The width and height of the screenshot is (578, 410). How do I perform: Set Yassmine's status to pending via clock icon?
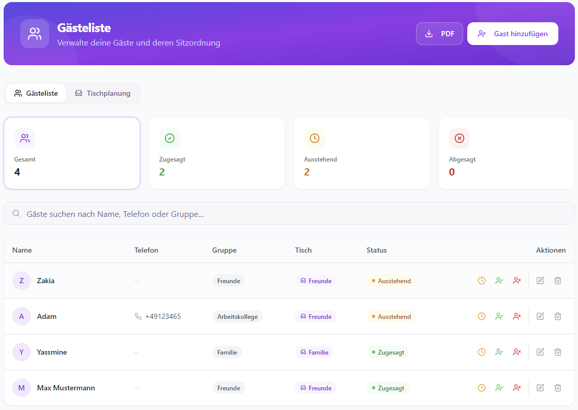point(481,352)
